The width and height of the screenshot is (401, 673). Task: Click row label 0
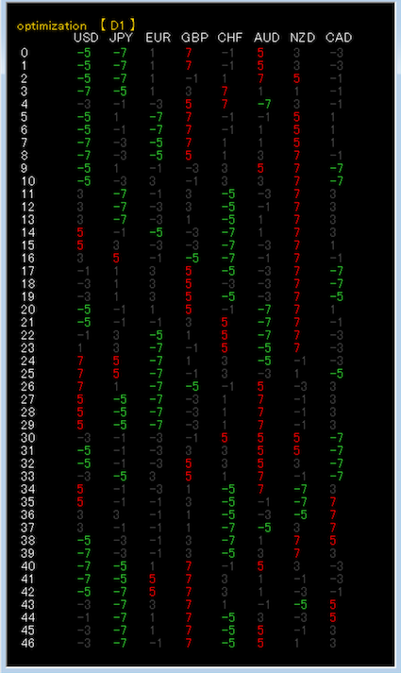pos(25,53)
